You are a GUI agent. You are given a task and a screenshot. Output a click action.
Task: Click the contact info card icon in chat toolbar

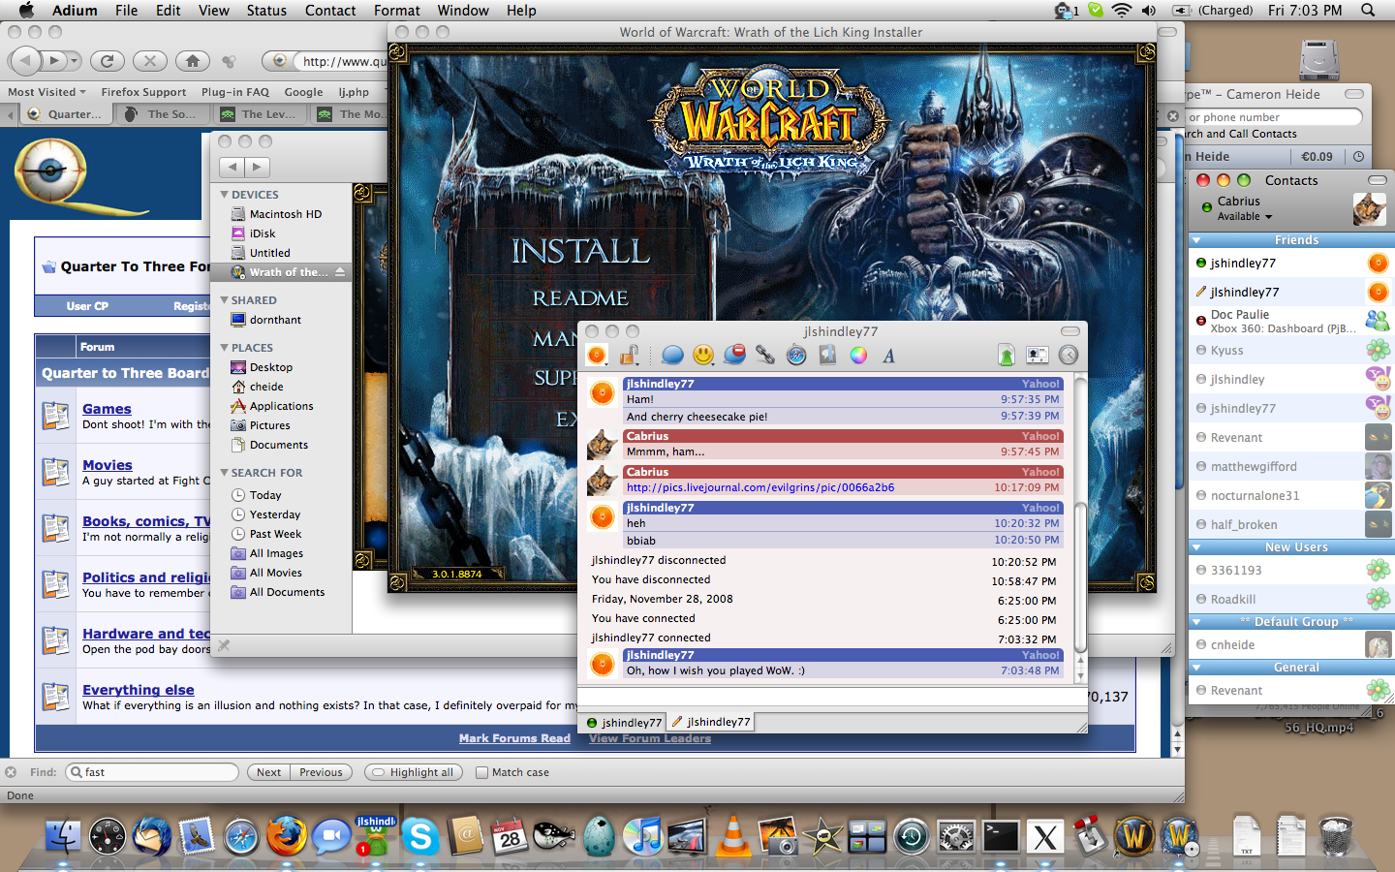[1038, 356]
